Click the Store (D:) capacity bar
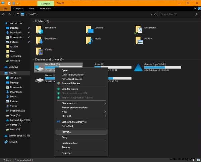The image size is (201, 162). pyautogui.click(x=113, y=67)
